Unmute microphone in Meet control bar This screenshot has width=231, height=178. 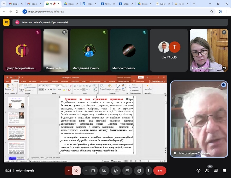(76, 171)
